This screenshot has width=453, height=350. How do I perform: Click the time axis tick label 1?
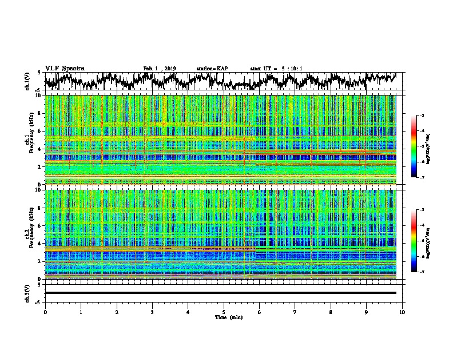[81, 312]
